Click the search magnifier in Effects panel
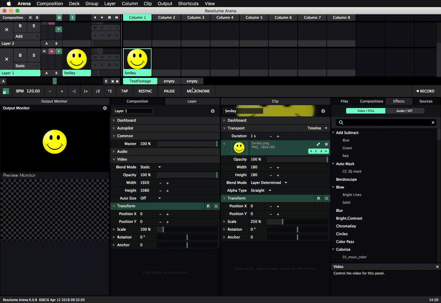 [341, 122]
